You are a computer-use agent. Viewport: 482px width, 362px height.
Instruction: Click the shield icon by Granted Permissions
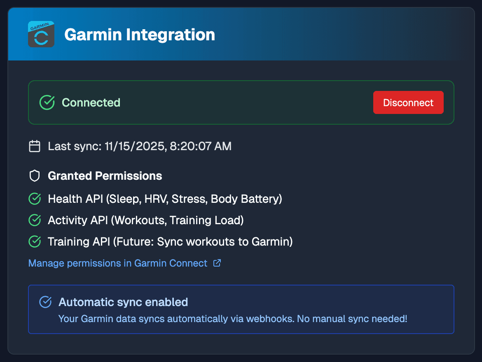pos(35,176)
